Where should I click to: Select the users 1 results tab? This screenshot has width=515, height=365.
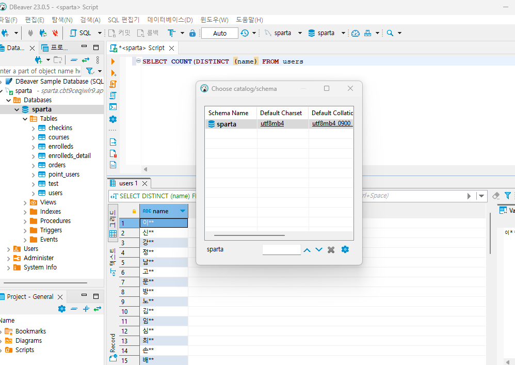point(128,183)
